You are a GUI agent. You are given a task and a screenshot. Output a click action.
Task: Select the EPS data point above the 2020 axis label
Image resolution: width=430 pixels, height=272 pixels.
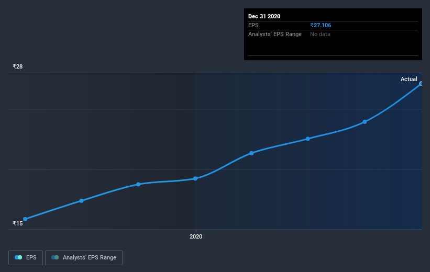pos(195,178)
